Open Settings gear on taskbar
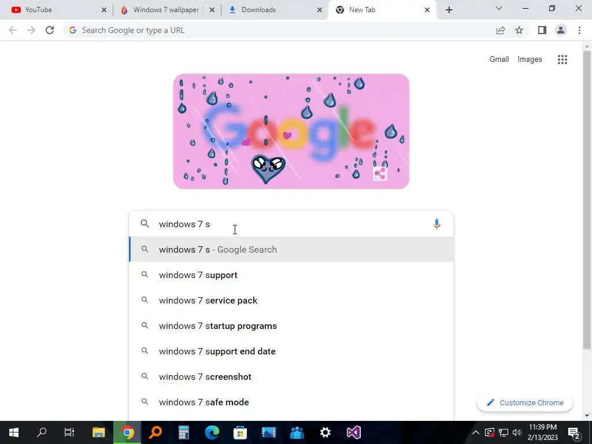Screen dimensions: 592x444 click(325, 432)
